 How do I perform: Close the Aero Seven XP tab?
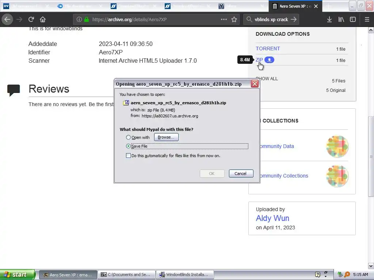(x=316, y=6)
